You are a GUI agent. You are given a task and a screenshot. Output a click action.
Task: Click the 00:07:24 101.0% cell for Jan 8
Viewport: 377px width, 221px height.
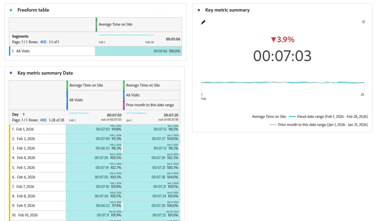(151, 196)
